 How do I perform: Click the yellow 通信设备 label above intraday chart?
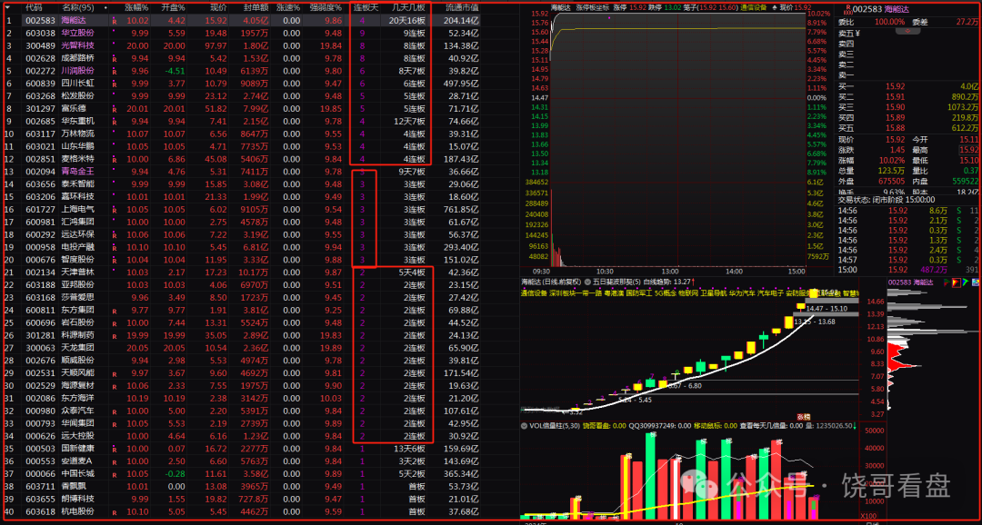[x=754, y=7]
